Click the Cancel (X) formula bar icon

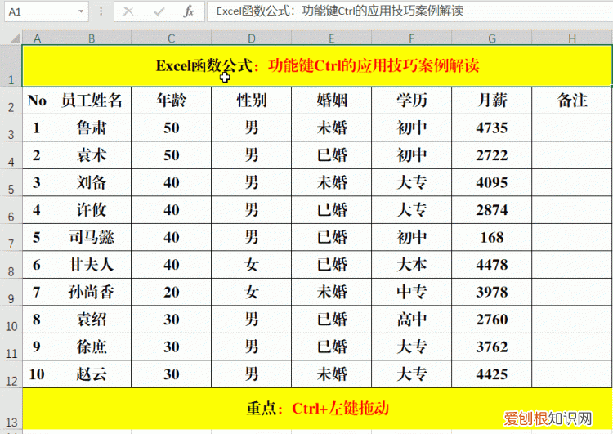[x=128, y=11]
